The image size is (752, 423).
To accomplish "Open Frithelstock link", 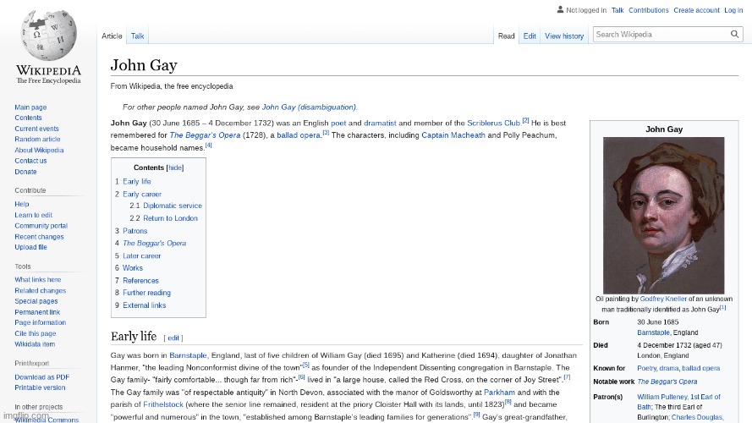I will click(163, 404).
